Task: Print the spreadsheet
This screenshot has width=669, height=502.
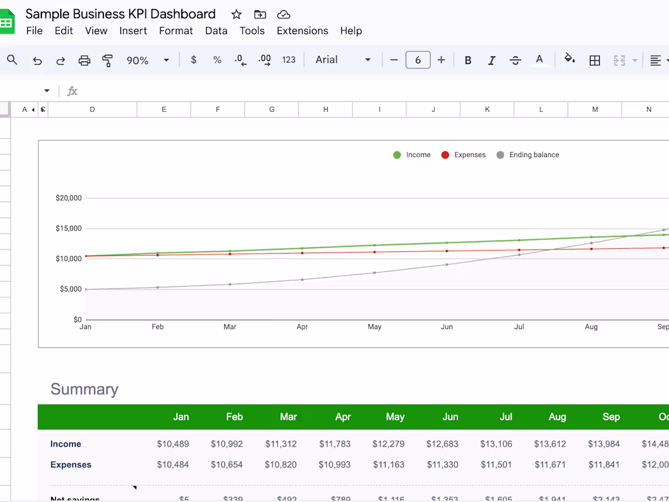Action: [85, 61]
